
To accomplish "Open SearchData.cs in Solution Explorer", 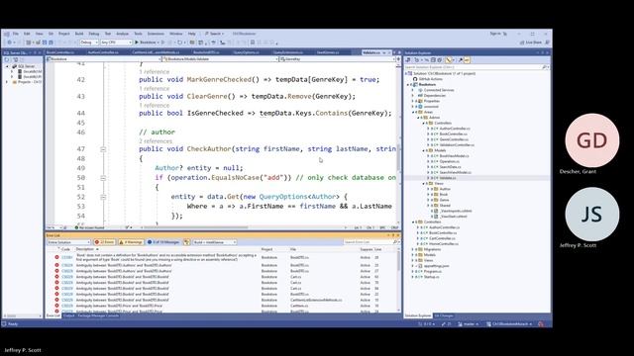I will click(450, 167).
